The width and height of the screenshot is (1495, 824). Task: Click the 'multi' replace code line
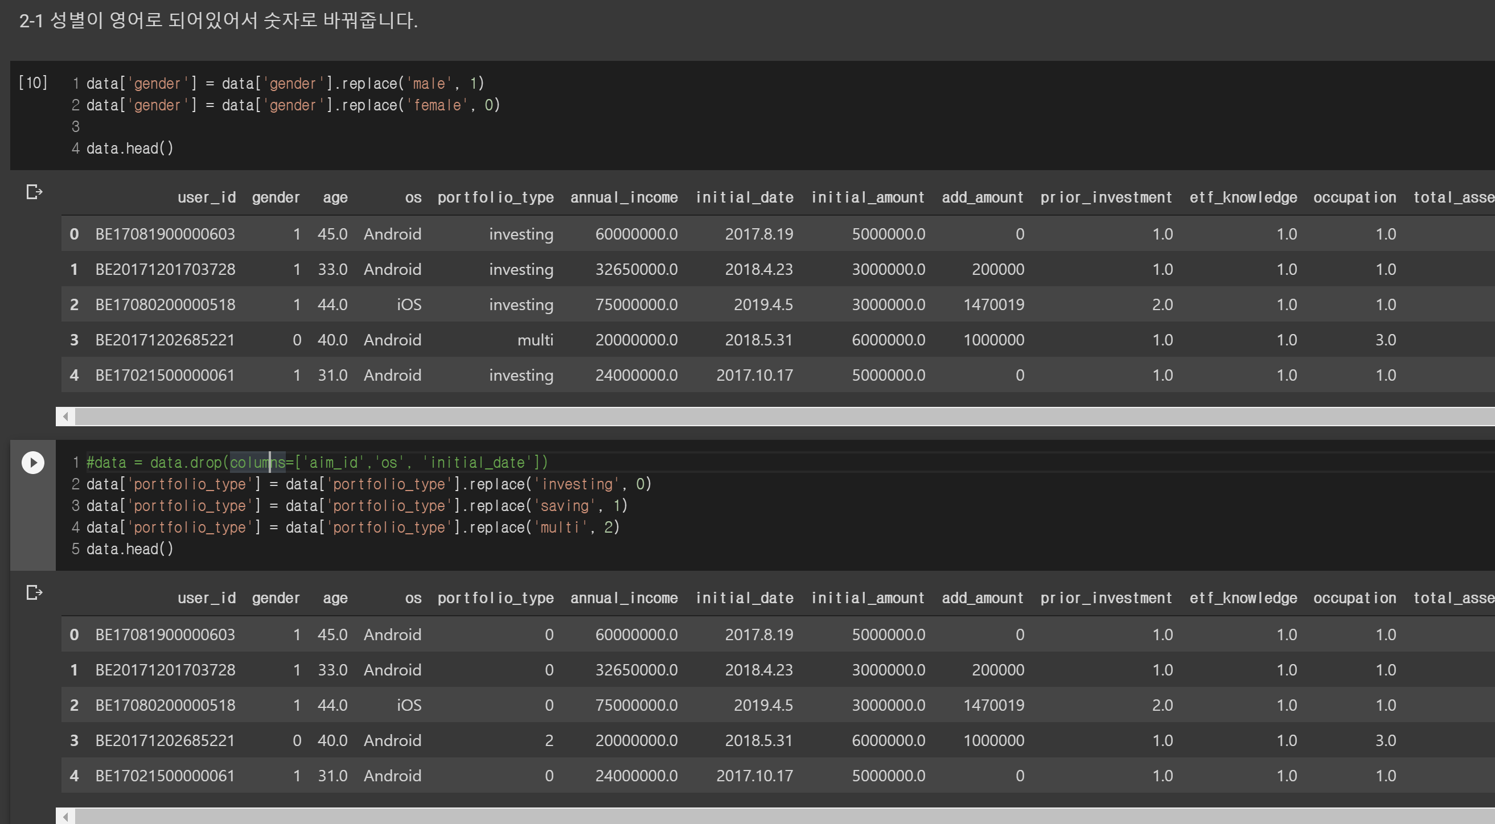point(353,528)
